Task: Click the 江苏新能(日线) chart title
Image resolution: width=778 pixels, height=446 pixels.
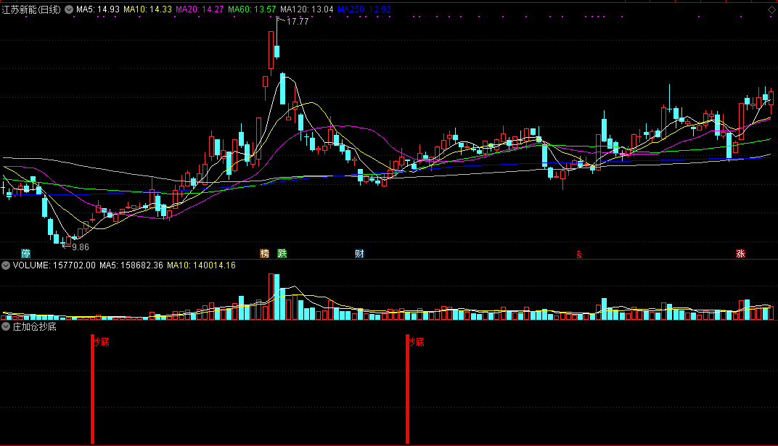Action: click(x=31, y=9)
